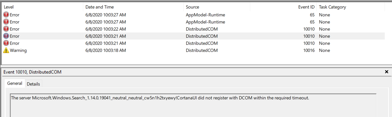Viewport: 392px width, 117px height.
Task: Click the Warning level label
Action: [x=18, y=51]
